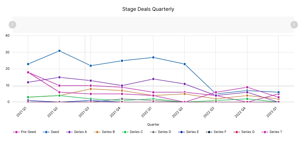Image resolution: width=305 pixels, height=141 pixels.
Task: Click the right range slider handle
Action: (x=294, y=24)
